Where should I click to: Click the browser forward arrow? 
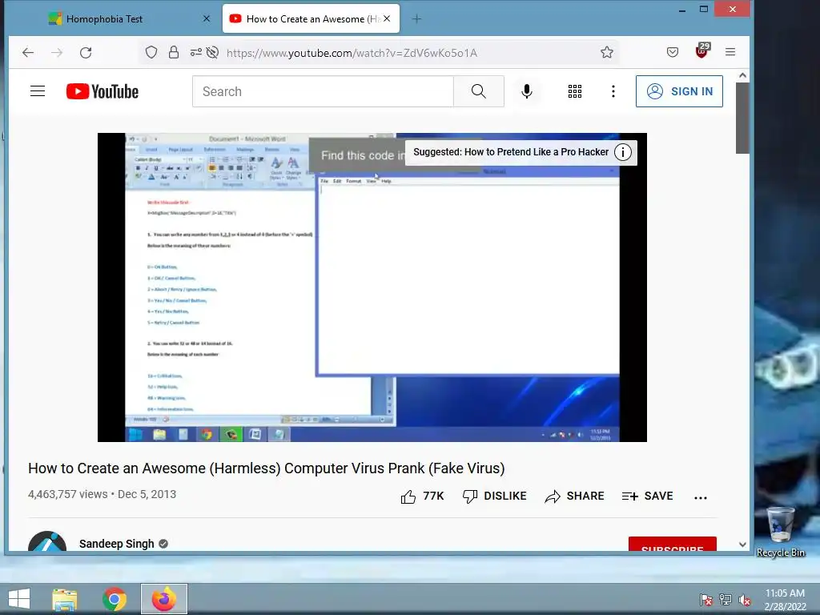(x=57, y=52)
